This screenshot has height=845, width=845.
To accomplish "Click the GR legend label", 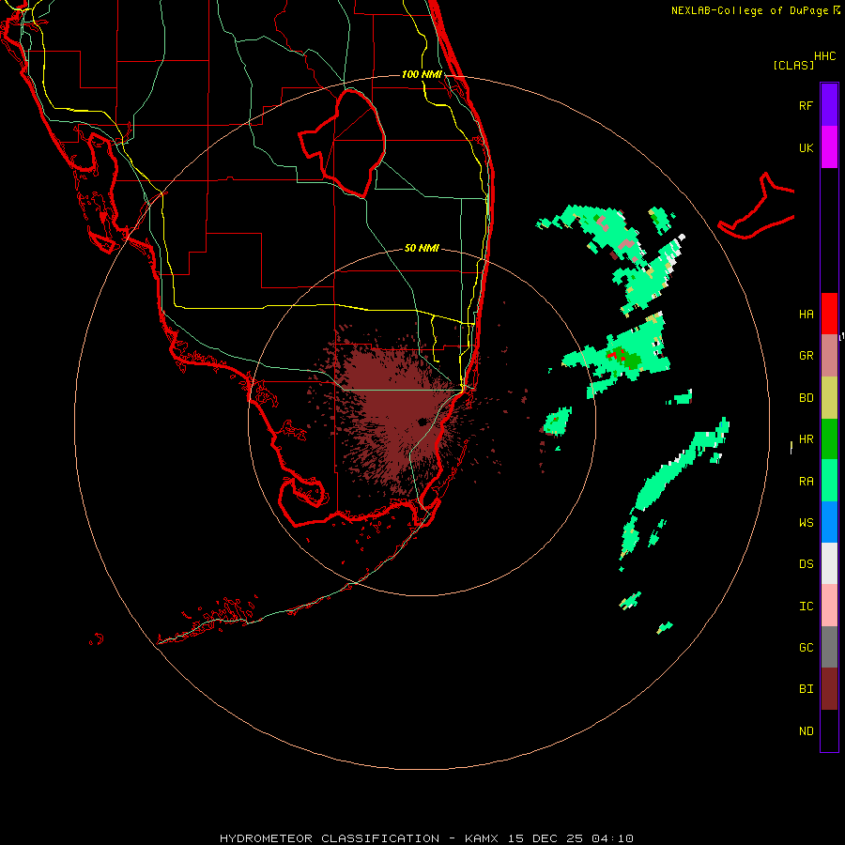I will [807, 356].
